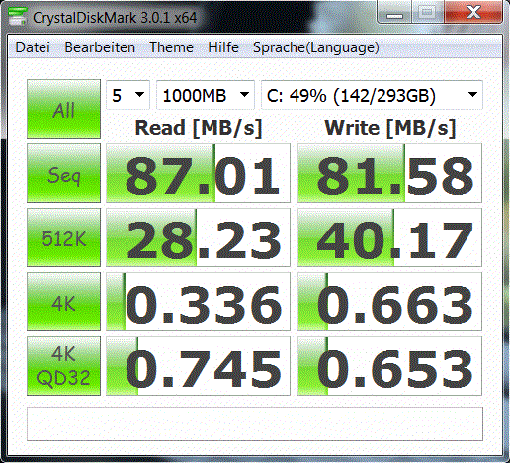510x463 pixels.
Task: Run the 4K benchmark test
Action: pos(63,302)
